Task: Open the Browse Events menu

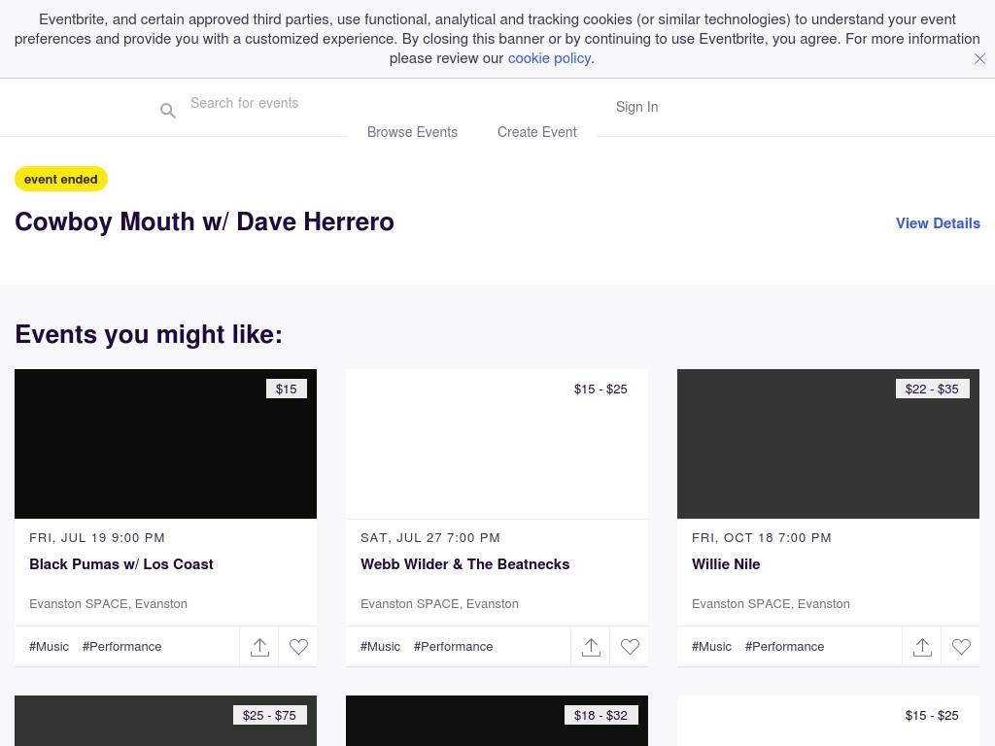Action: (x=412, y=132)
